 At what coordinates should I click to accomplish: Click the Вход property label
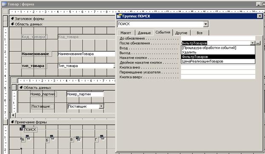[123, 48]
